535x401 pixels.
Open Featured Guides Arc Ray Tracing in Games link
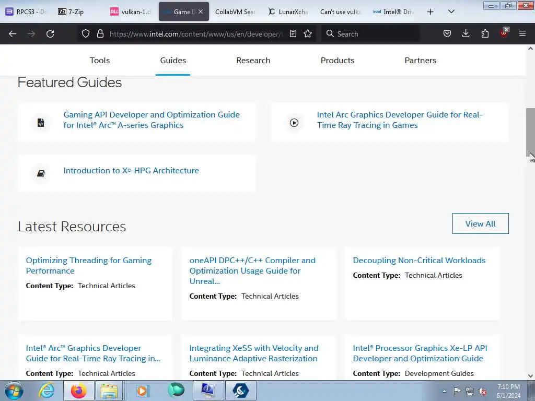pos(400,120)
